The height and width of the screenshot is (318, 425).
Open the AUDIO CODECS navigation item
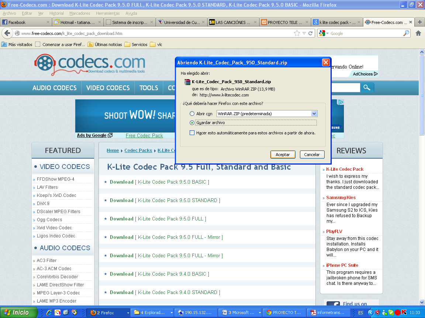pyautogui.click(x=55, y=88)
